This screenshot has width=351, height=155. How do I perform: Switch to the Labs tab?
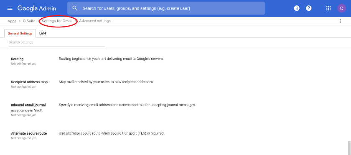(43, 33)
